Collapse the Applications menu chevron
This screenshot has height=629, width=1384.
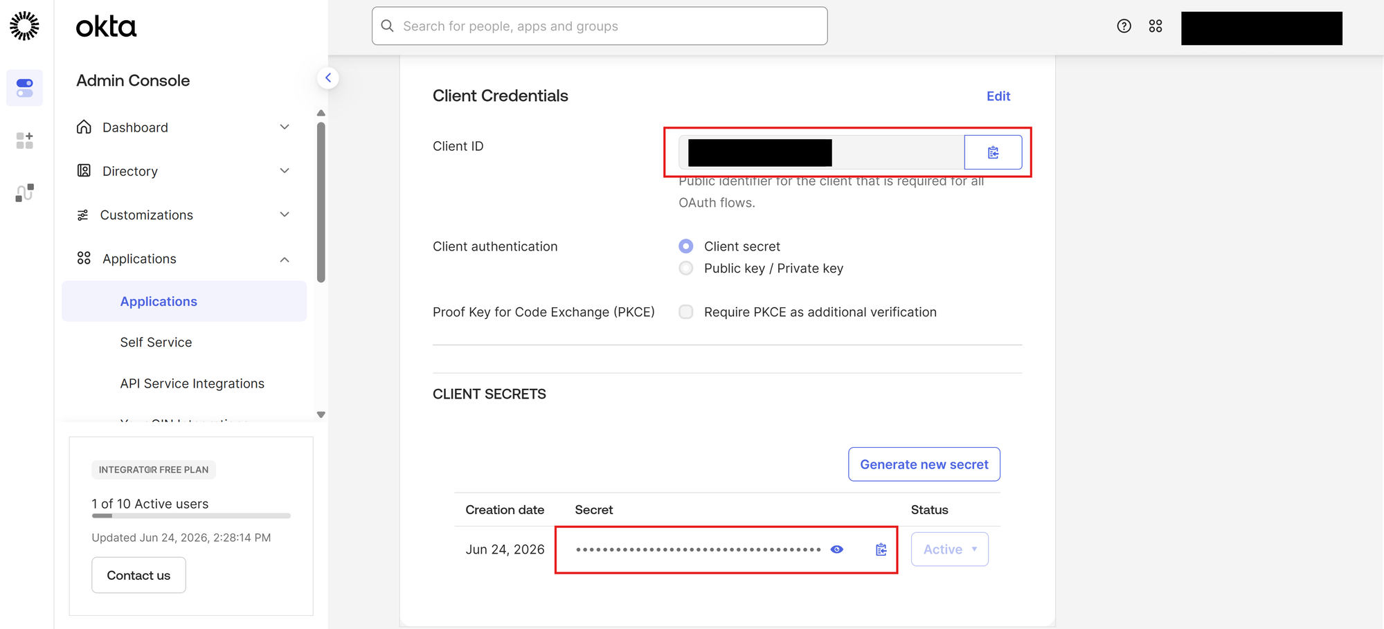(x=285, y=259)
